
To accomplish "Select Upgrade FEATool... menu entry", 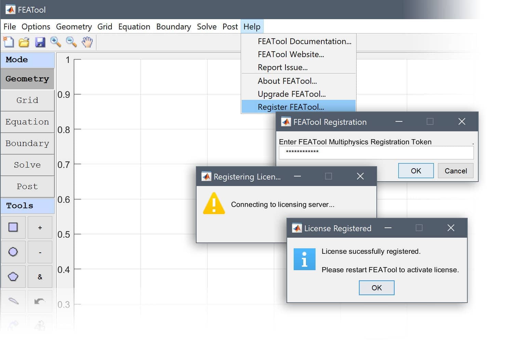I will pyautogui.click(x=298, y=94).
